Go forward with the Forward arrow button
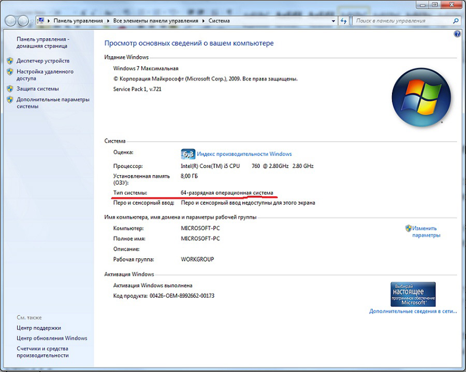Viewport: 466px width, 372px height. click(23, 21)
